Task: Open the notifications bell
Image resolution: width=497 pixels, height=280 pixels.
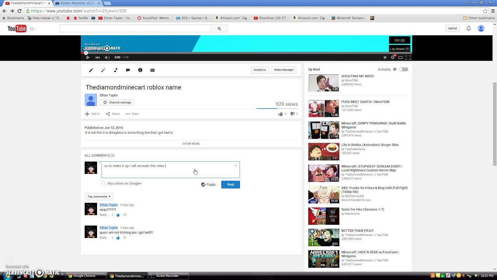Action: (469, 28)
